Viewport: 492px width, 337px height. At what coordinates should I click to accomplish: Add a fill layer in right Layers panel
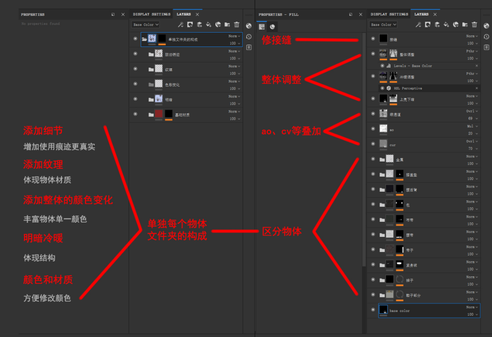446,24
